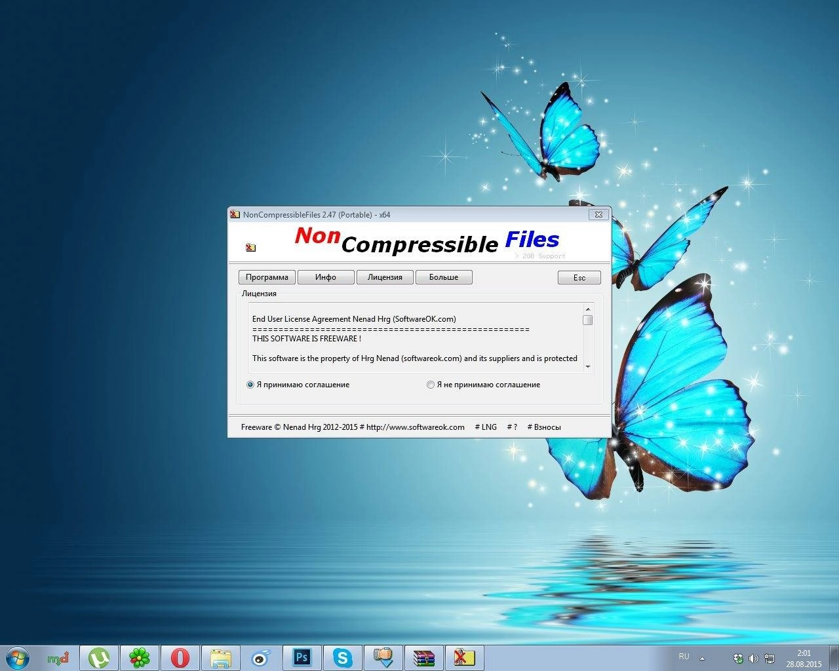This screenshot has height=671, width=839.
Task: Click the Esc button
Action: tap(579, 278)
